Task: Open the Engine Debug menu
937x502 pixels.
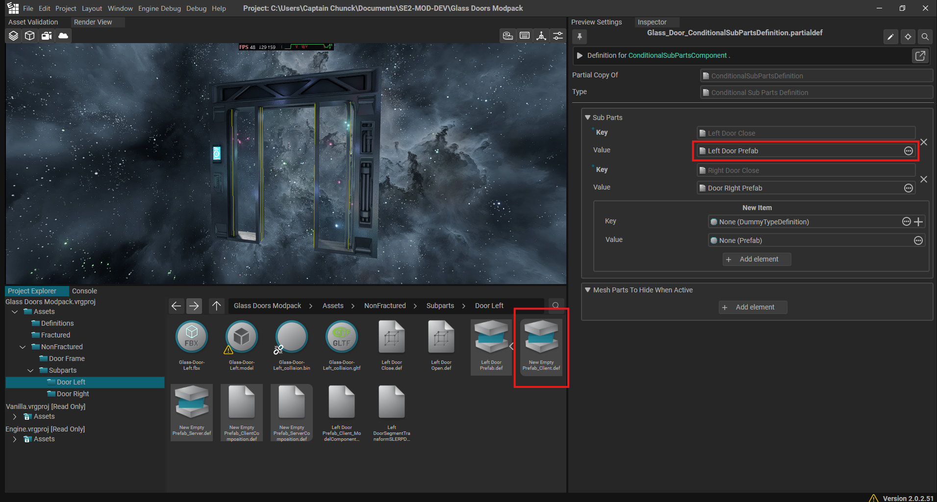Action: tap(159, 8)
